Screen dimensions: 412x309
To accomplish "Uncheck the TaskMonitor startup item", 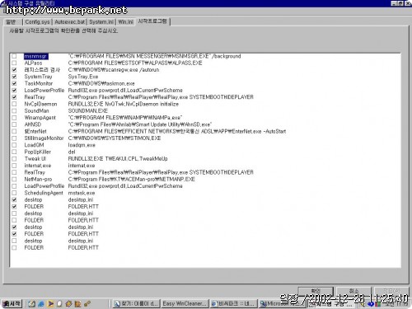I will (14, 83).
